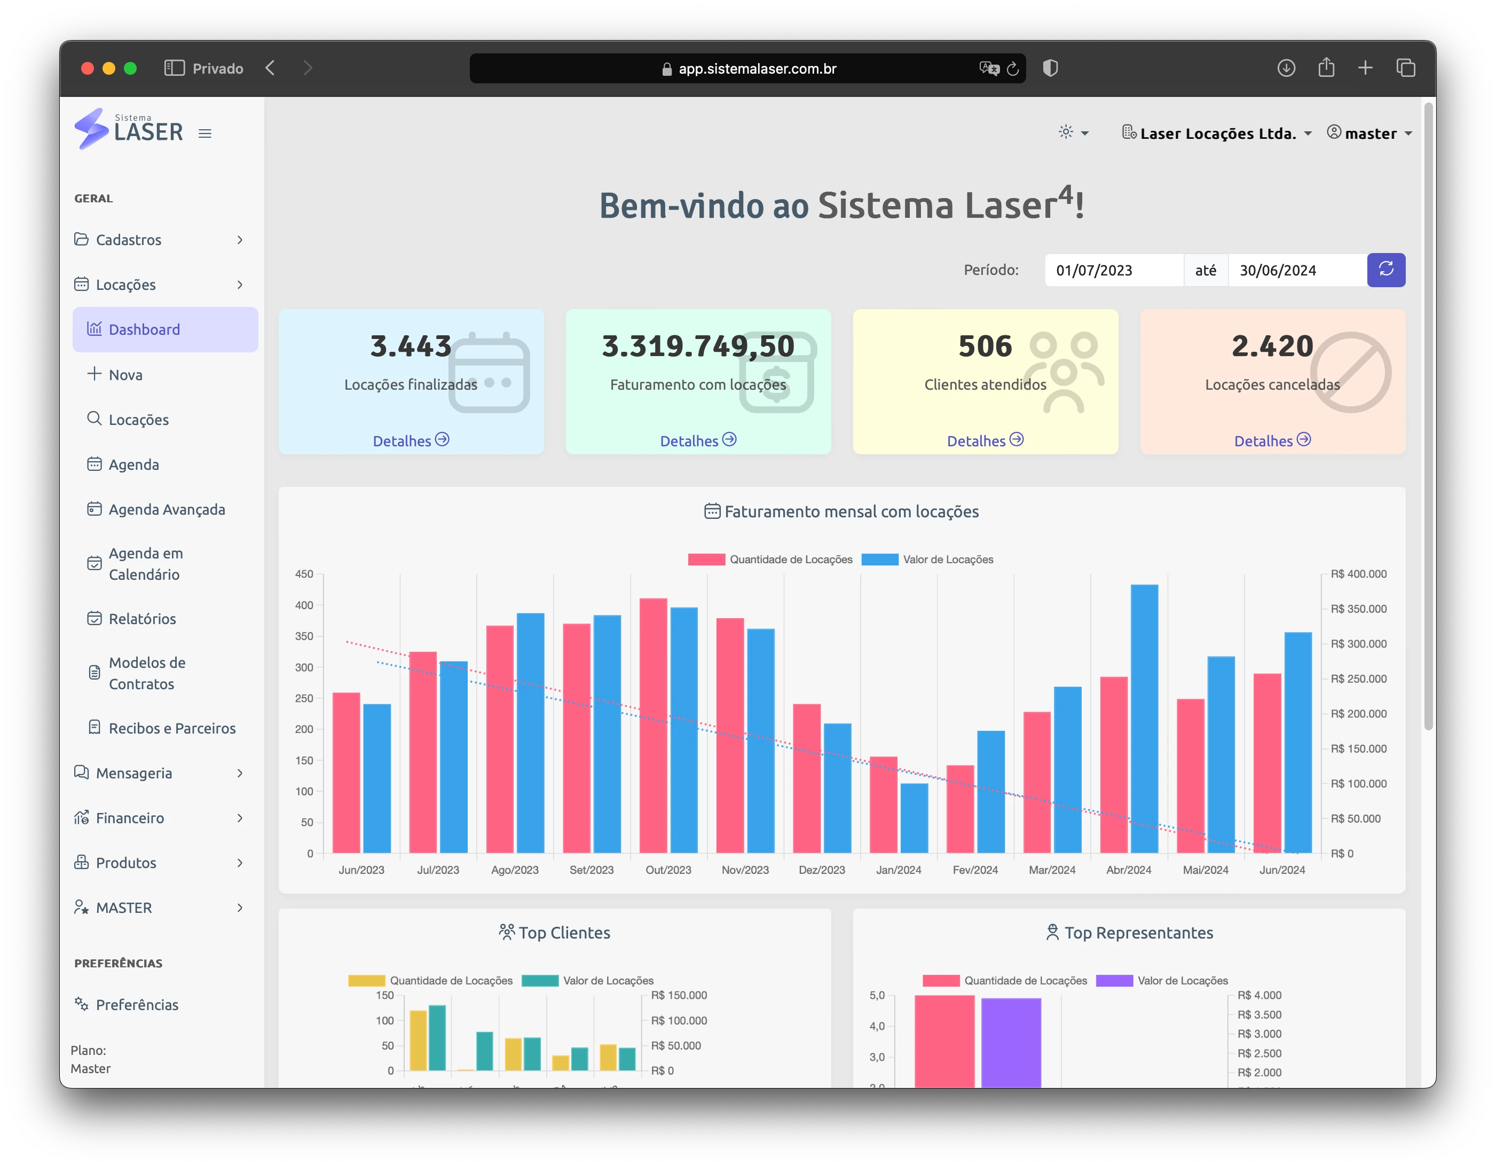Open Recibos e Parceiros item

click(165, 728)
